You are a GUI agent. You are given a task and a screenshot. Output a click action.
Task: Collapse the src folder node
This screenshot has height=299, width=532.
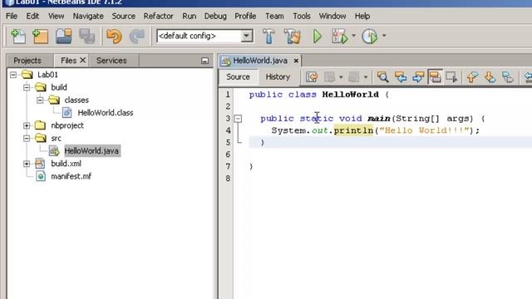coord(27,139)
